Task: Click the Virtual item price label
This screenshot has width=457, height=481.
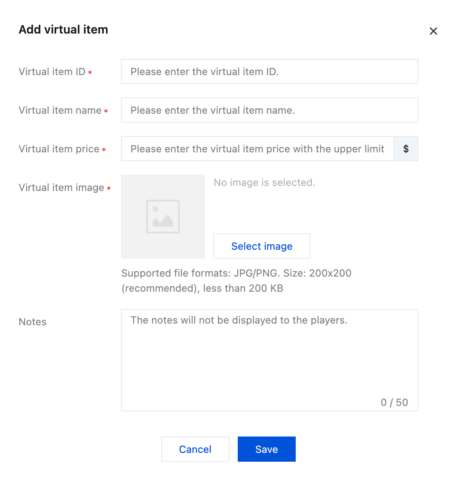Action: click(59, 149)
